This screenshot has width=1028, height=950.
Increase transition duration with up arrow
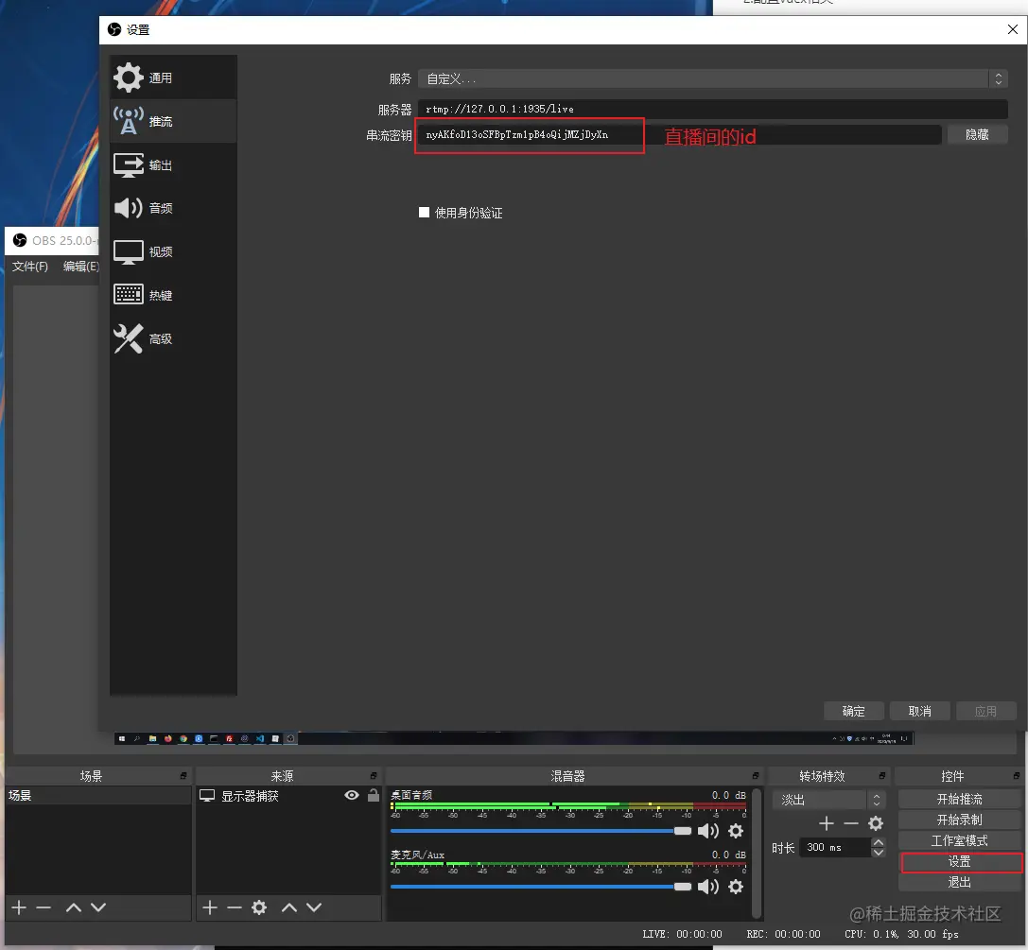pyautogui.click(x=879, y=842)
